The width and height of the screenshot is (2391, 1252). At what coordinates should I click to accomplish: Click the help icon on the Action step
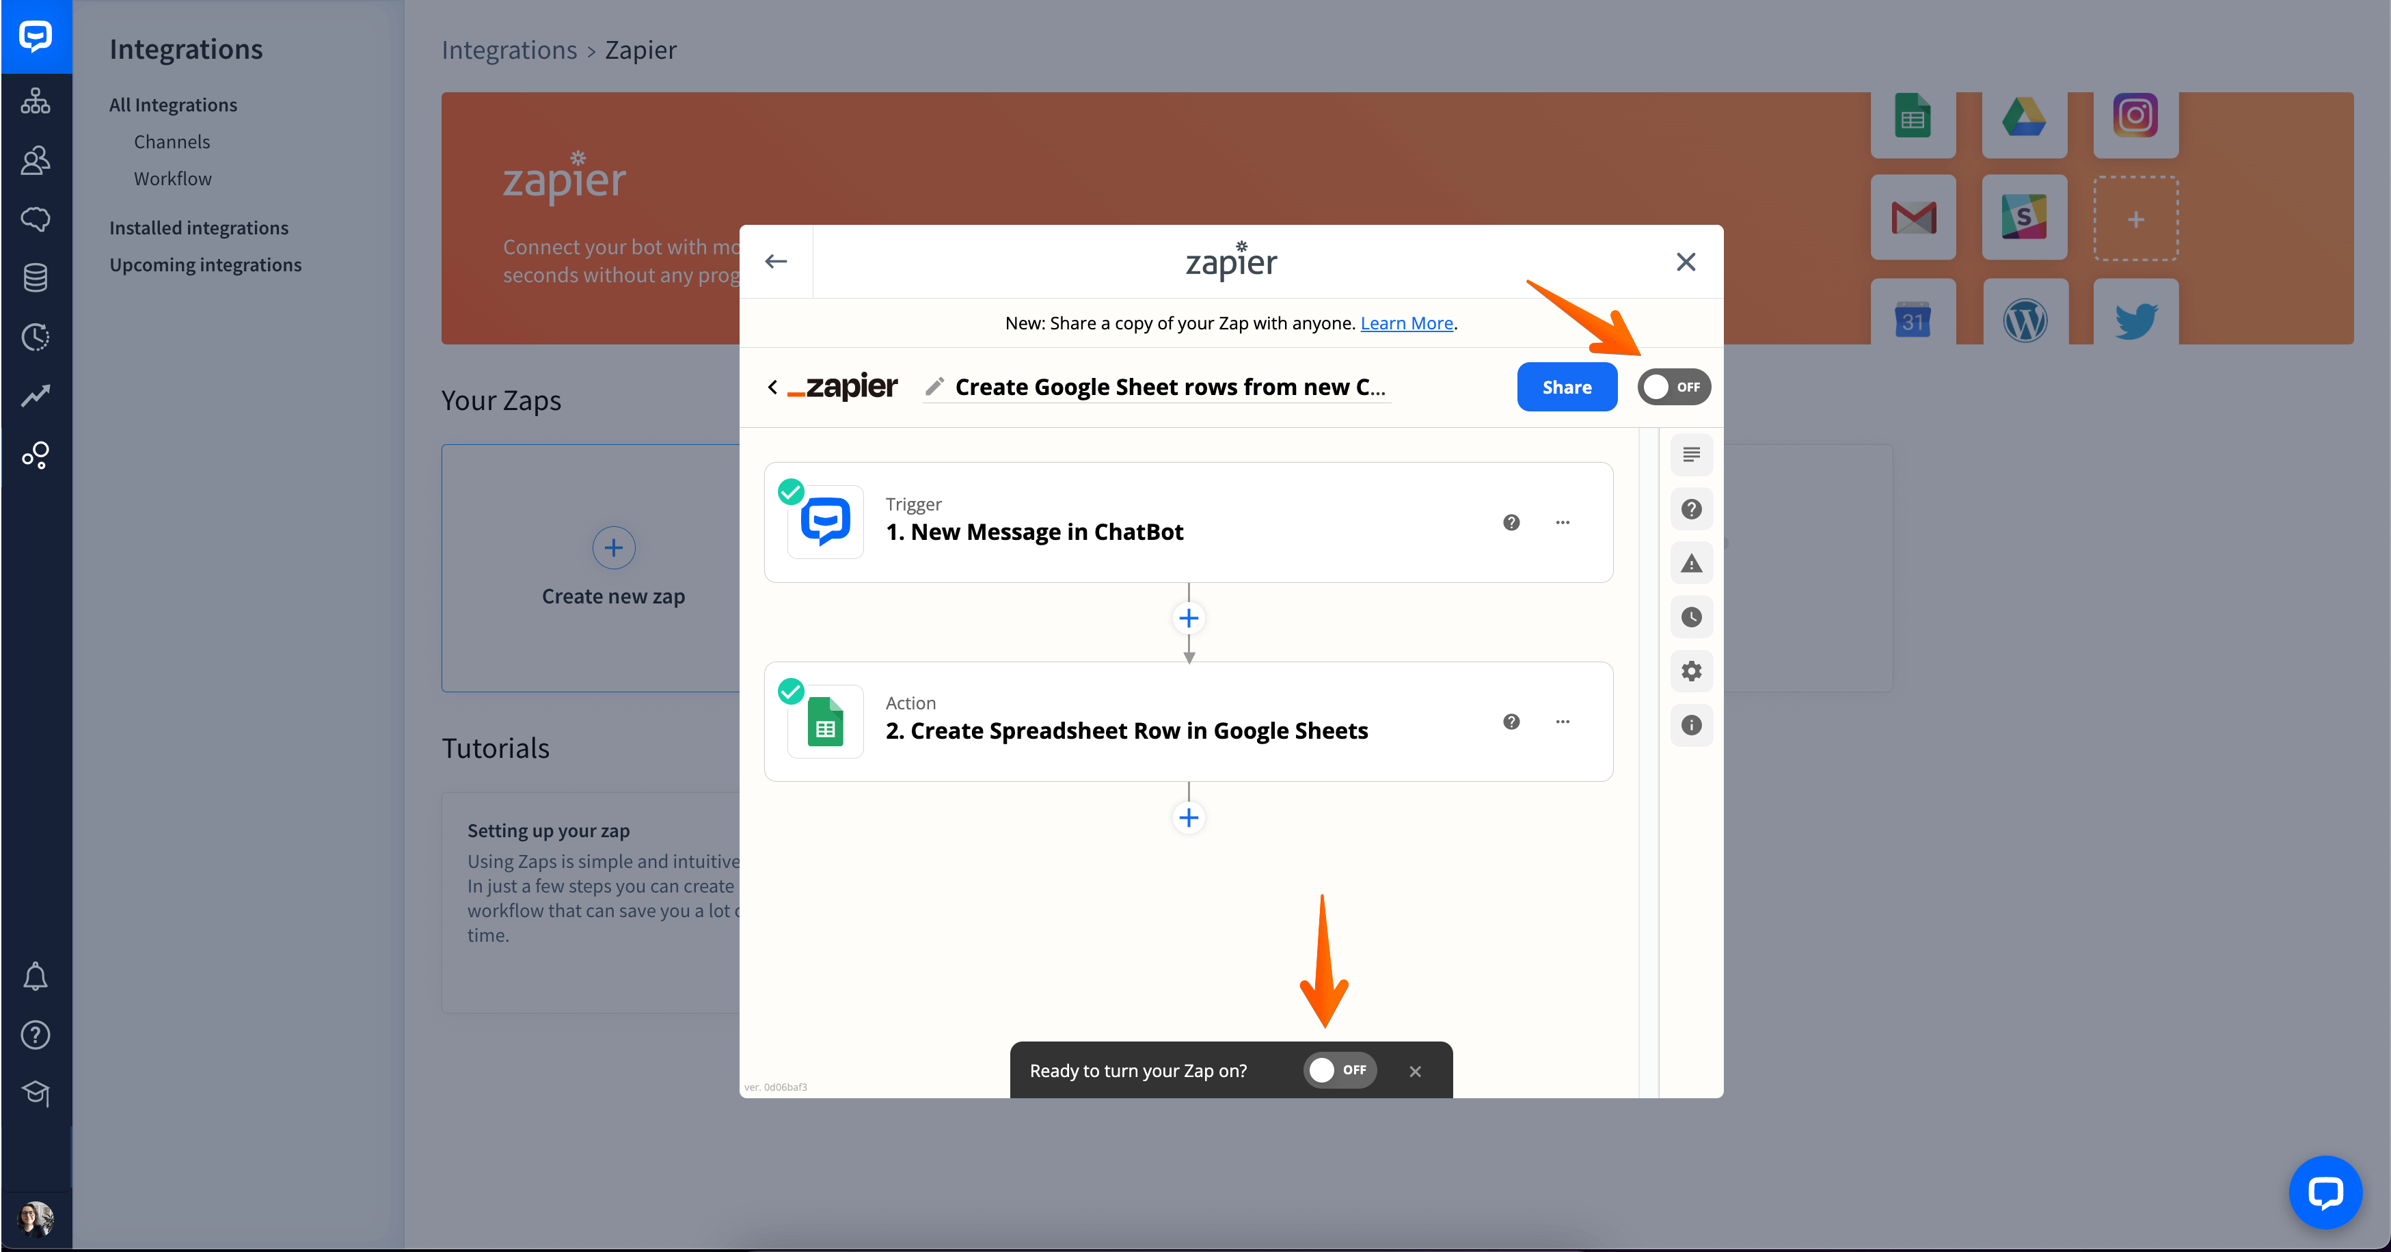(1511, 721)
